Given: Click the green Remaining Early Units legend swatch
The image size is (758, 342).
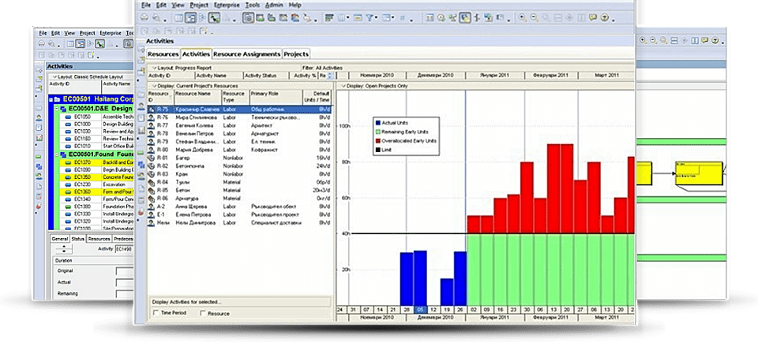Looking at the screenshot, I should tap(378, 132).
